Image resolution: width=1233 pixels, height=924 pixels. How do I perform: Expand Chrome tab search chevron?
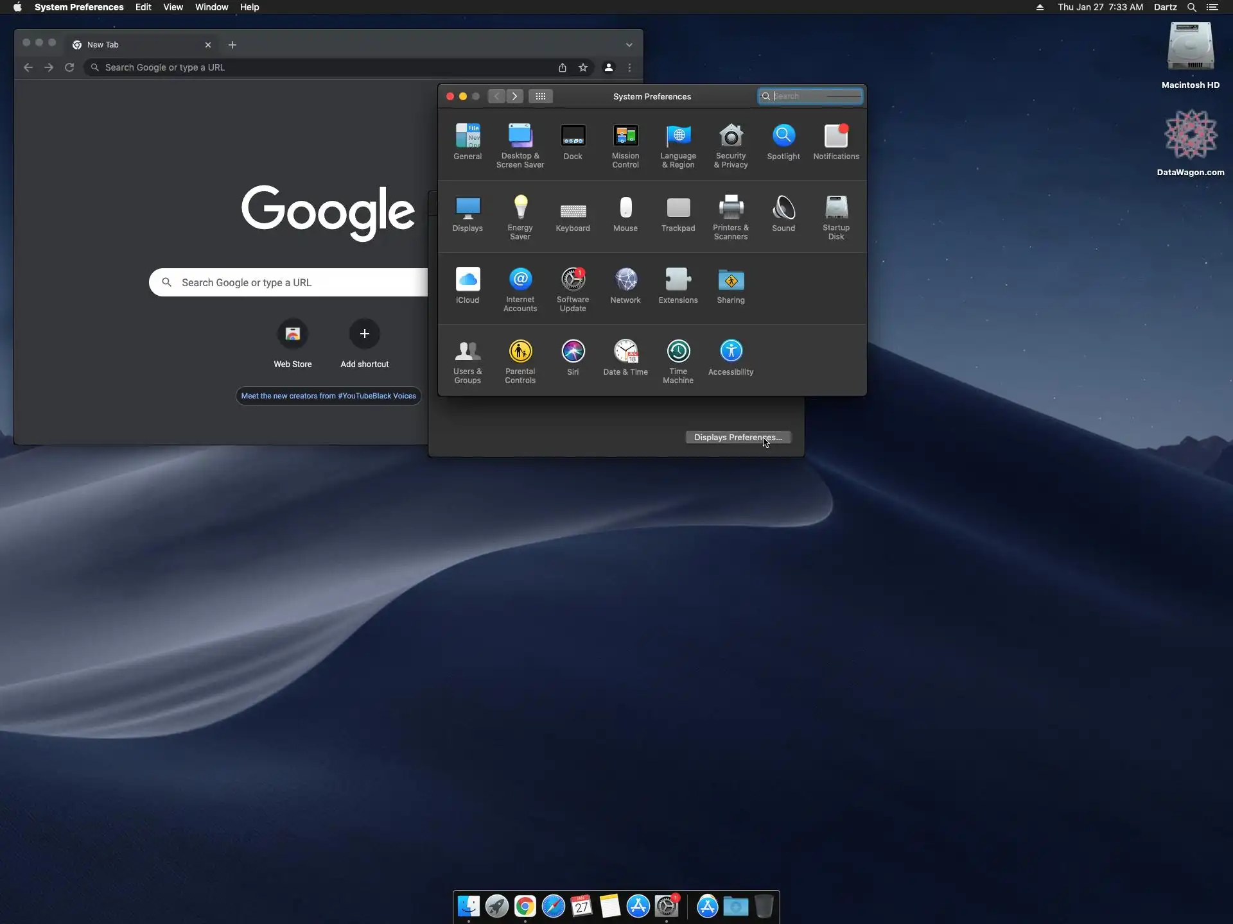tap(629, 45)
